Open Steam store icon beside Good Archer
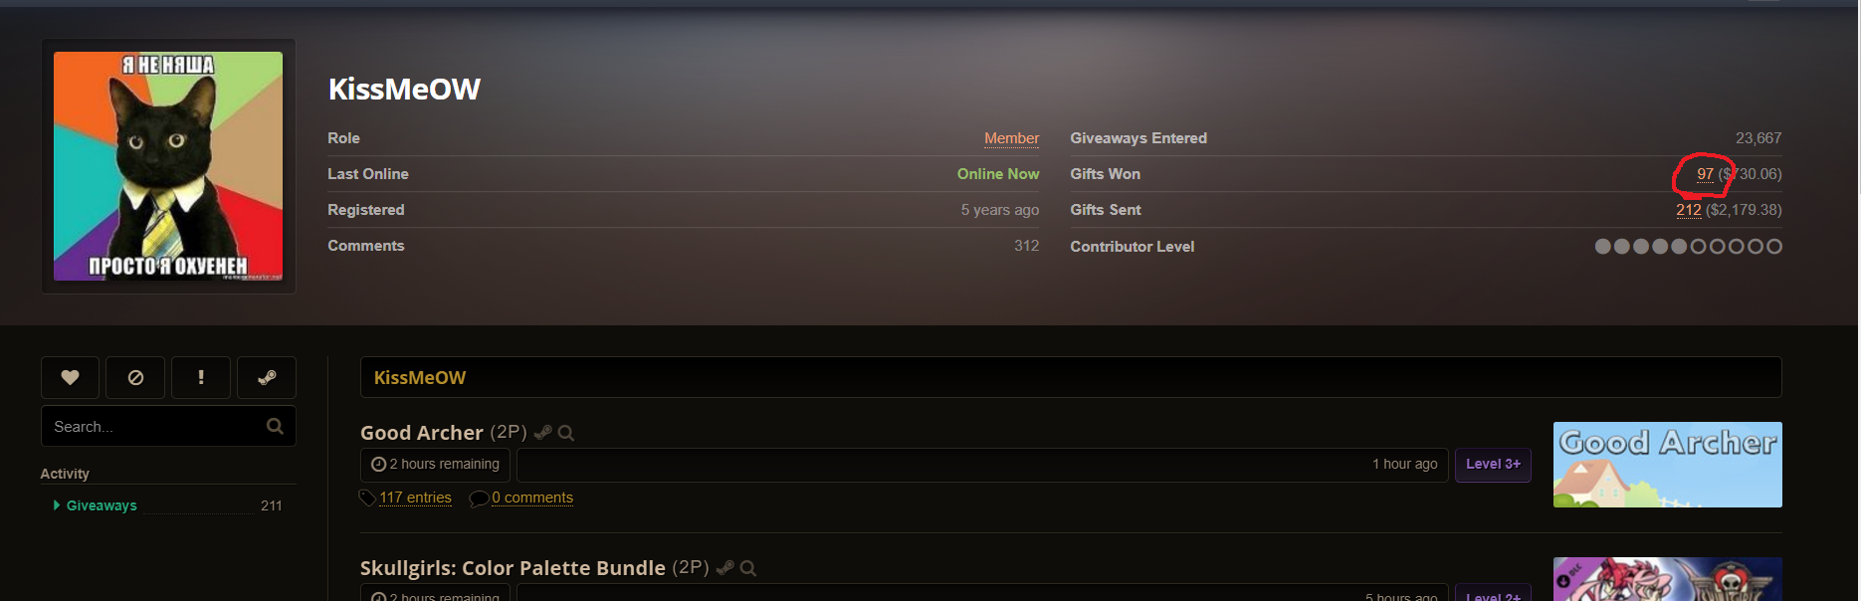1861x601 pixels. [x=542, y=433]
